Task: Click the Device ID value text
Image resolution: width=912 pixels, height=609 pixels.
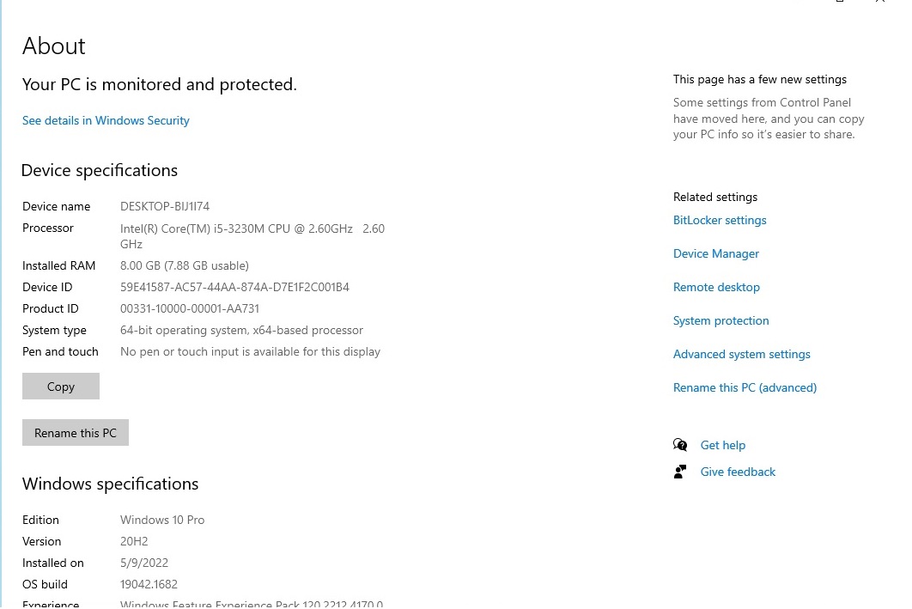Action: coord(234,287)
